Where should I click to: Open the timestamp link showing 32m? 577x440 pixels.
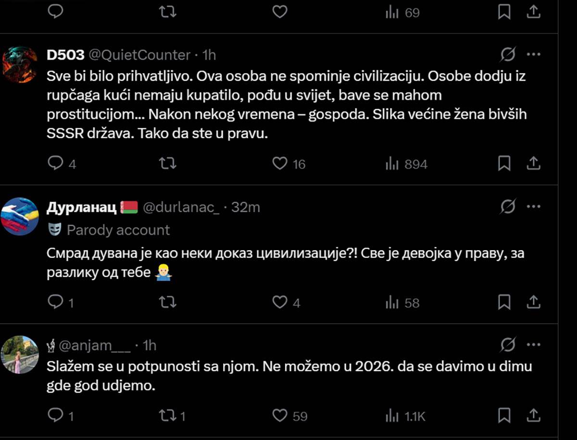[246, 207]
